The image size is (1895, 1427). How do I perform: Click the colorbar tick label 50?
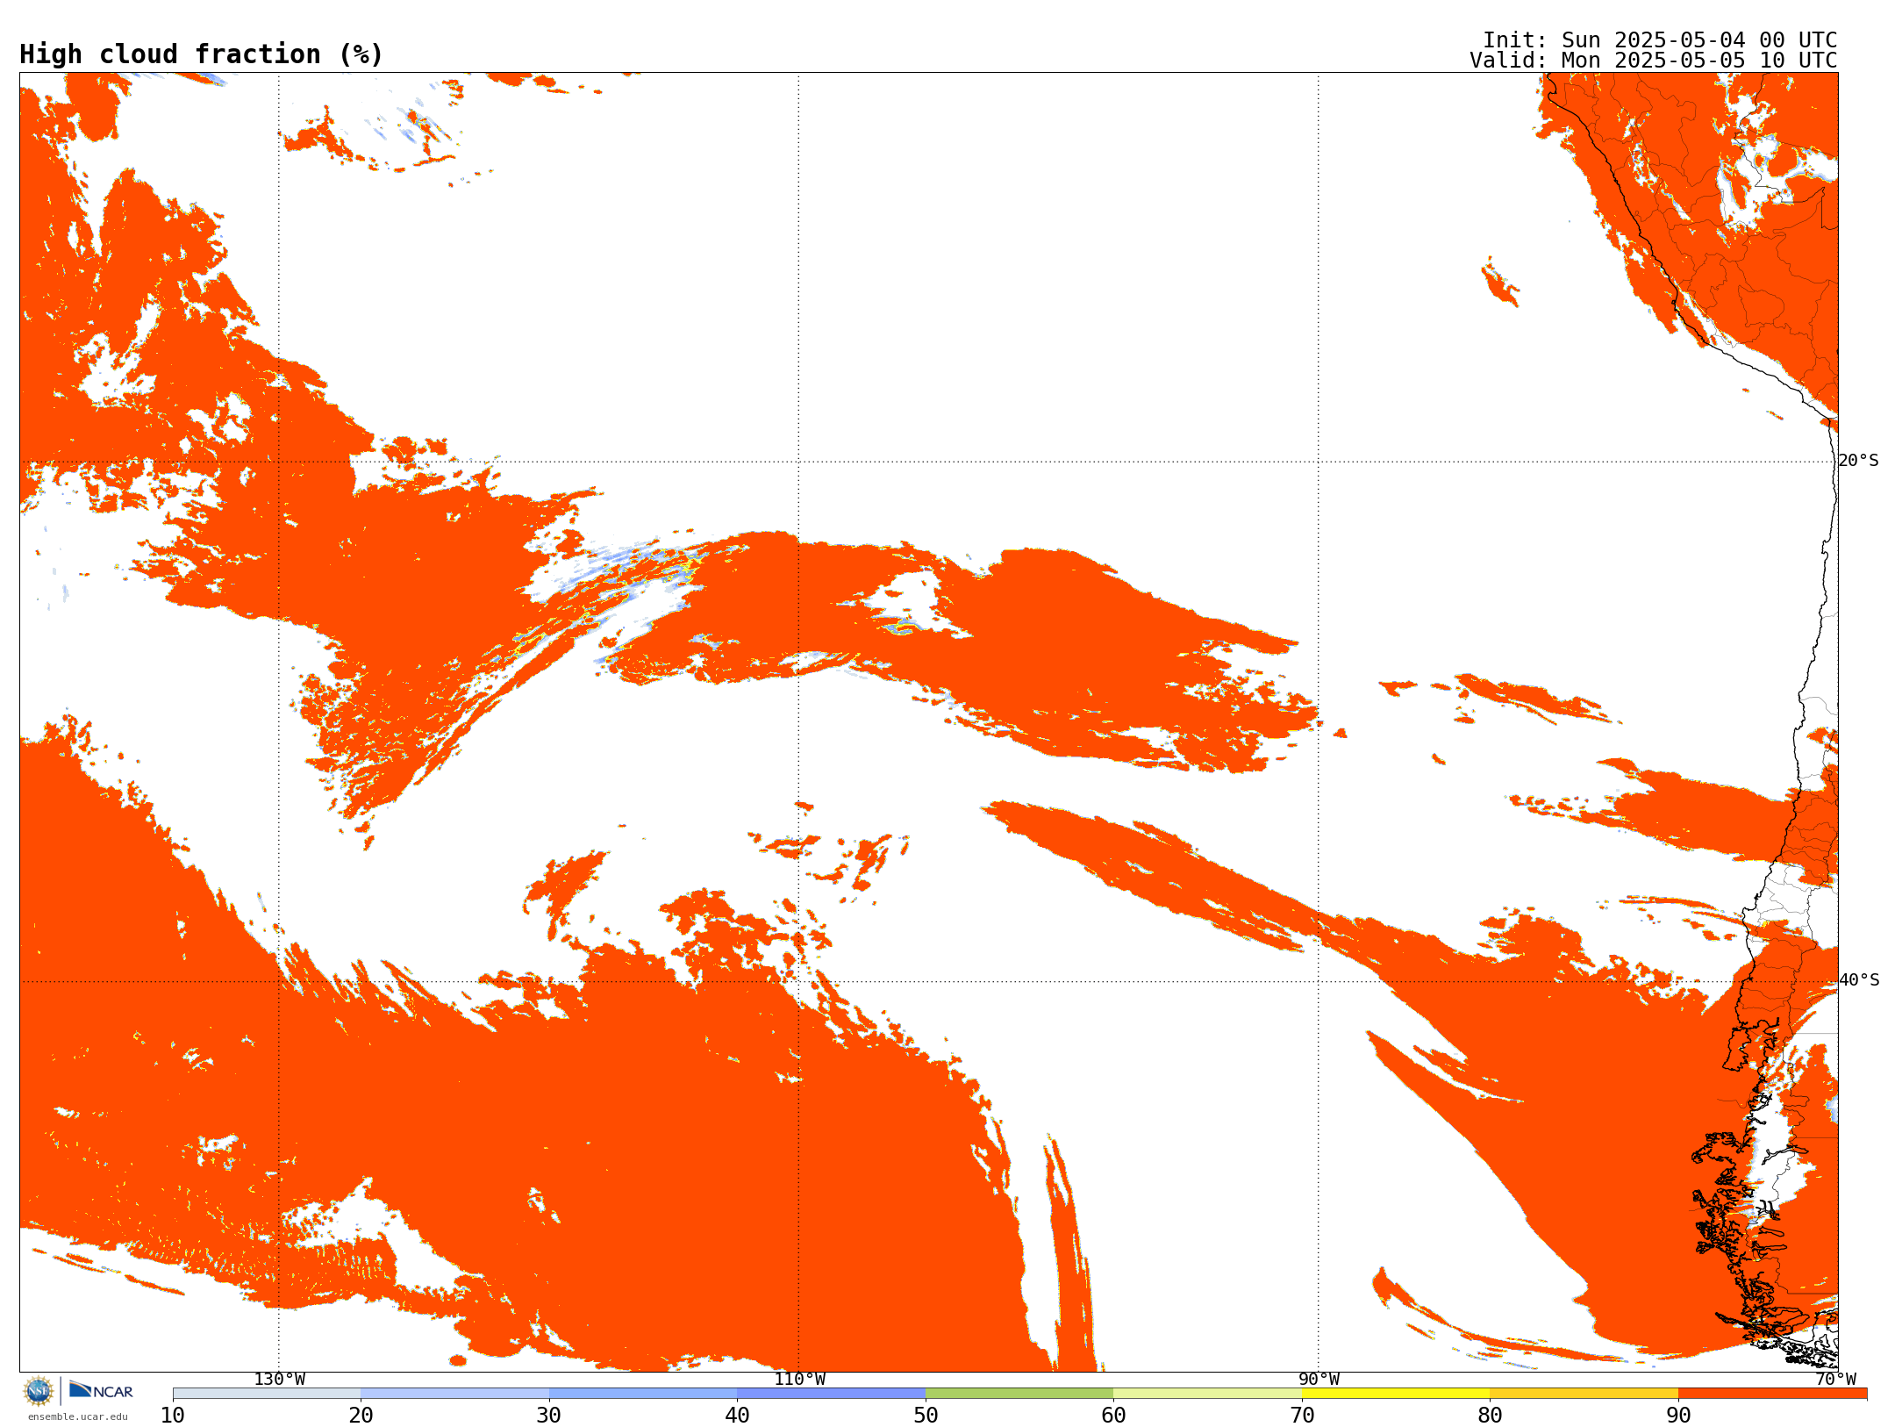tap(926, 1416)
